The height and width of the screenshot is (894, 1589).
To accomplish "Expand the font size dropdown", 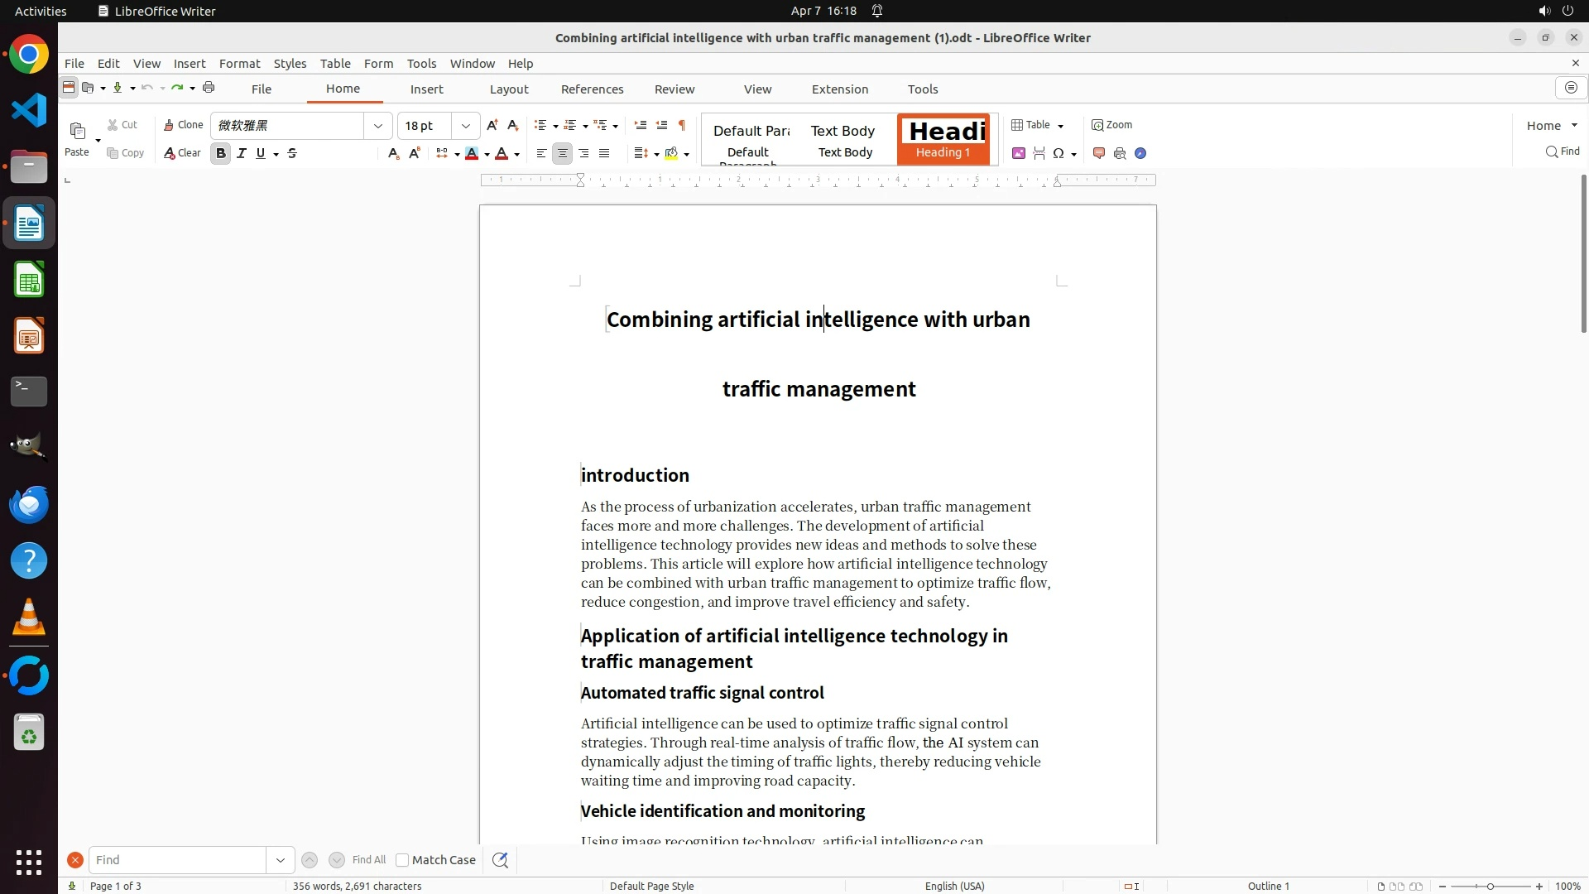I will (x=466, y=126).
